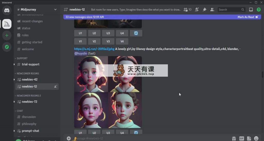Expand the Midjourney server dropdown menu
264x141 pixels.
click(x=55, y=10)
